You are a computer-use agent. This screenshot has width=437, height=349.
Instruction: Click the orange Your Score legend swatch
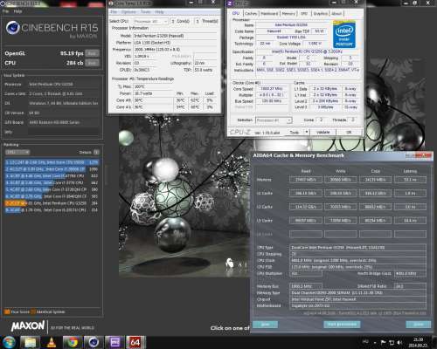[x=7, y=311]
